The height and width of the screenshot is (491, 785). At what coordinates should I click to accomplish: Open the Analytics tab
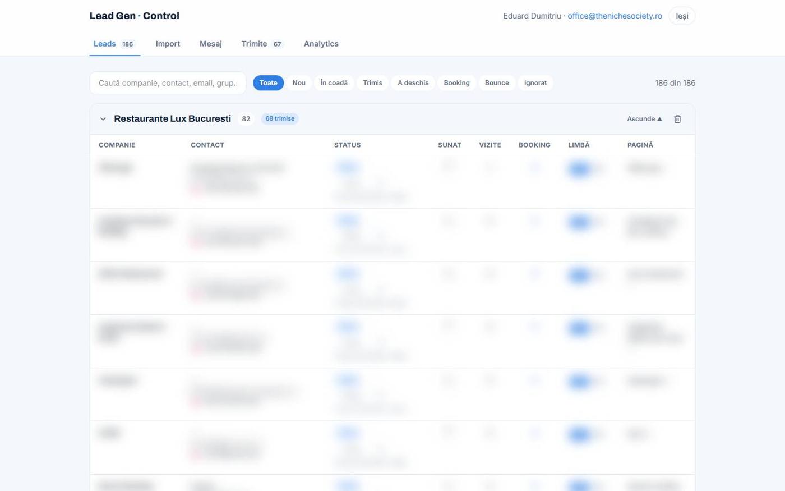click(x=321, y=44)
